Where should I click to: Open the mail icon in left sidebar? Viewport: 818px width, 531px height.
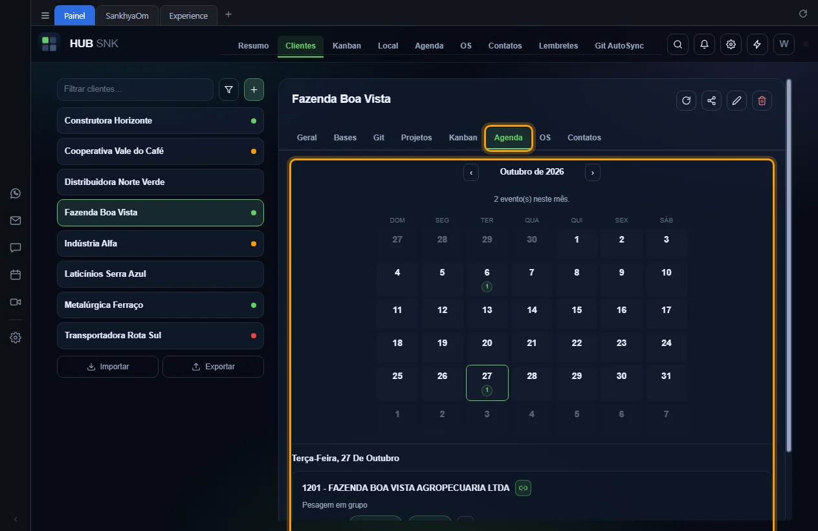tap(16, 221)
